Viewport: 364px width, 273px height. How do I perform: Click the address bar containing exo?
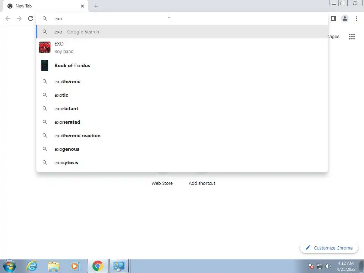182,18
